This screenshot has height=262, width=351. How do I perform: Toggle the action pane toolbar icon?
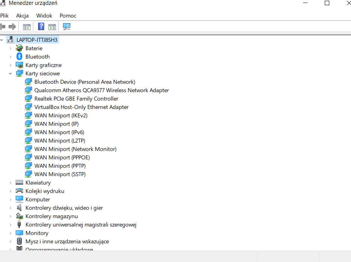click(52, 27)
